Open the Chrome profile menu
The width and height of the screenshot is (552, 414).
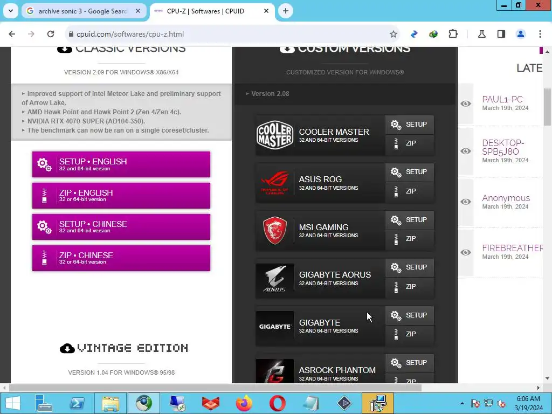(x=521, y=34)
